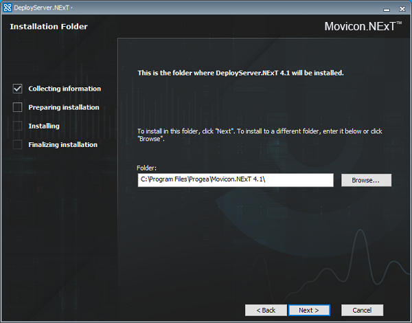Minimize the installer window
412x323 pixels.
[x=386, y=10]
